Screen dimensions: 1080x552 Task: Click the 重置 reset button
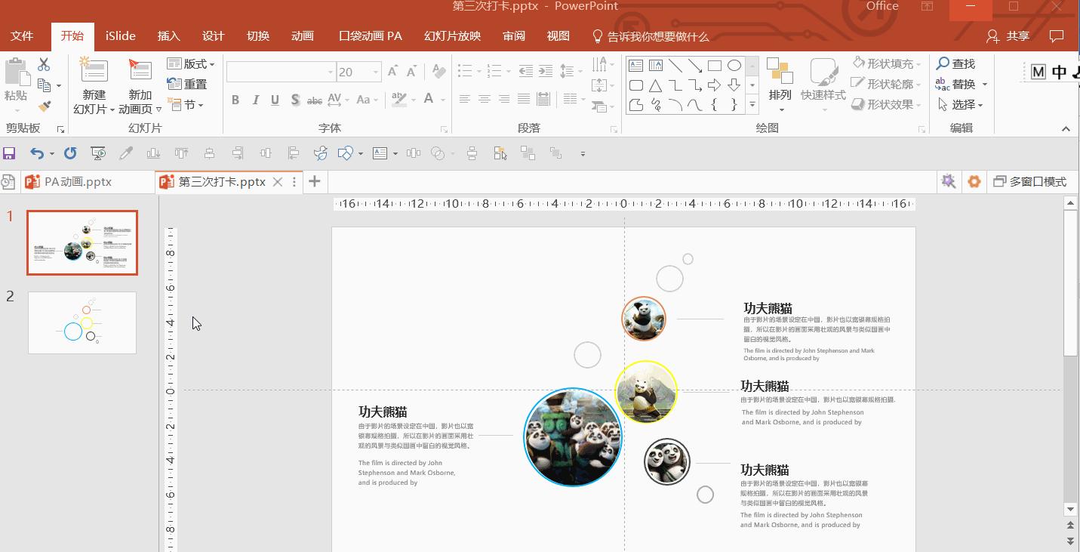click(x=187, y=85)
